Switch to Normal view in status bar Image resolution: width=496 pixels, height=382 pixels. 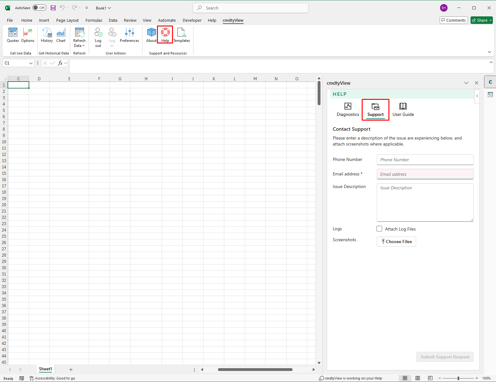(x=405, y=378)
